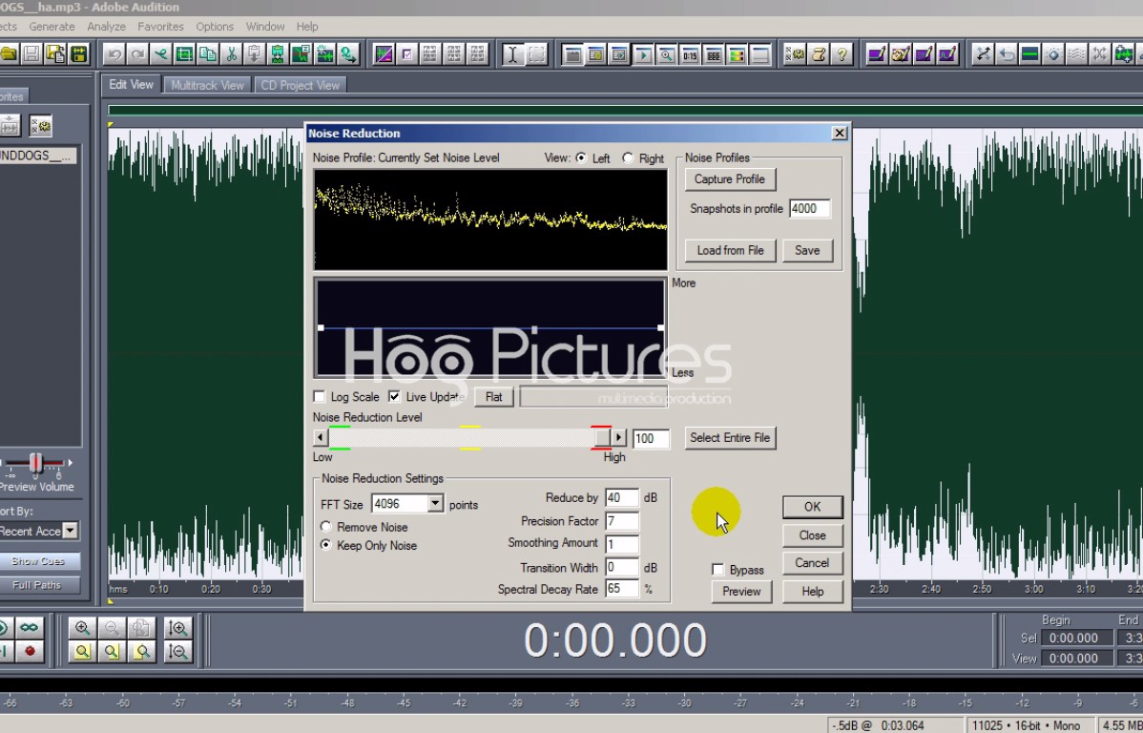
Task: Click the magnifier window toolbar icon
Action: point(666,54)
